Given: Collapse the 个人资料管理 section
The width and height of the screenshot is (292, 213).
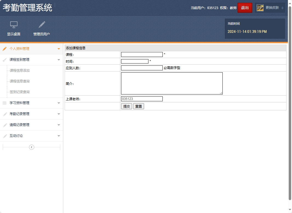Looking at the screenshot, I should [x=59, y=49].
